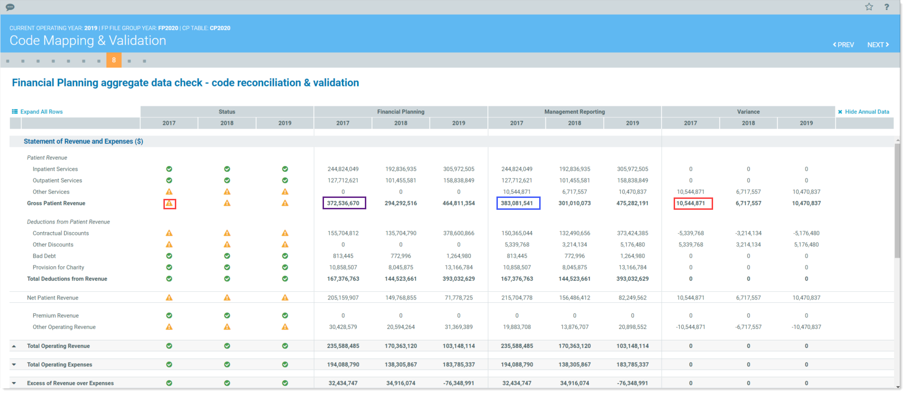Click Outpatient Services 2019 green check status

tap(285, 180)
